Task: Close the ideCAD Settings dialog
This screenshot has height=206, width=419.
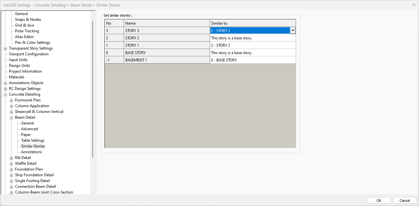Action: pyautogui.click(x=414, y=5)
